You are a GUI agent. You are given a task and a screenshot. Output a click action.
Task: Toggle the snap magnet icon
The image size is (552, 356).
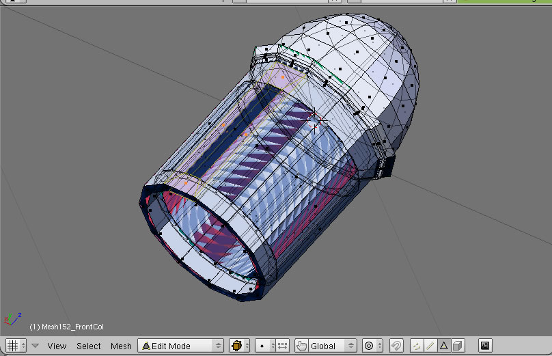pyautogui.click(x=396, y=346)
